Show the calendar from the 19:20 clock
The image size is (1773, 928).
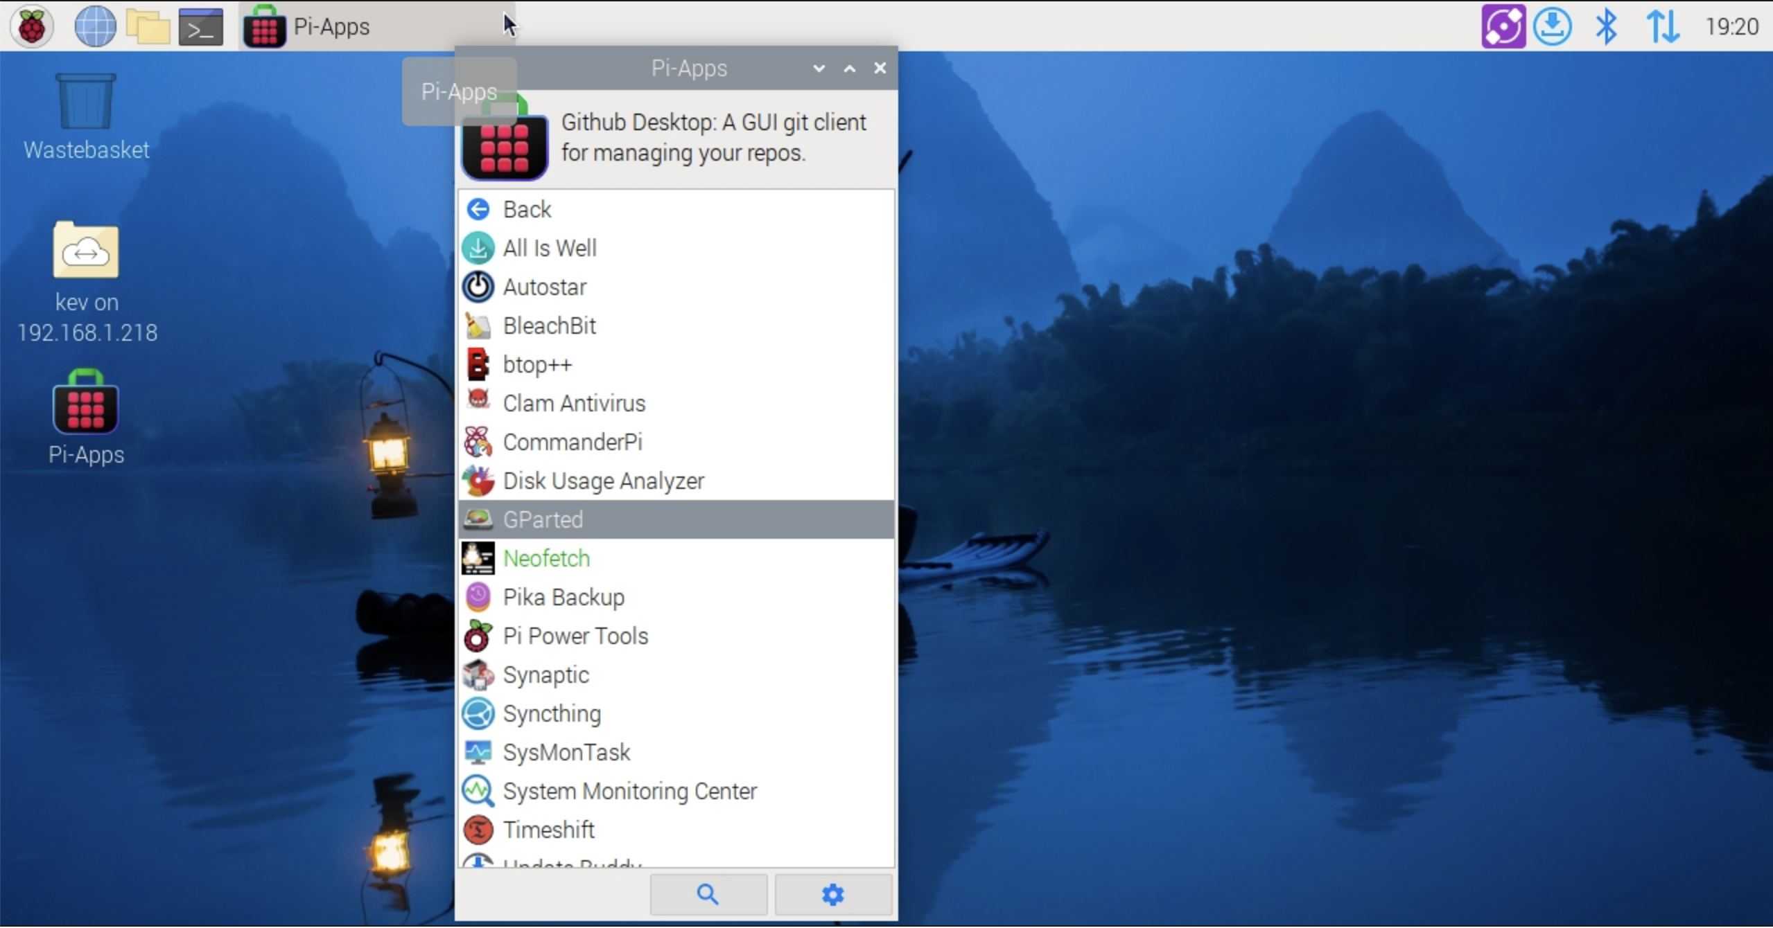coord(1731,26)
